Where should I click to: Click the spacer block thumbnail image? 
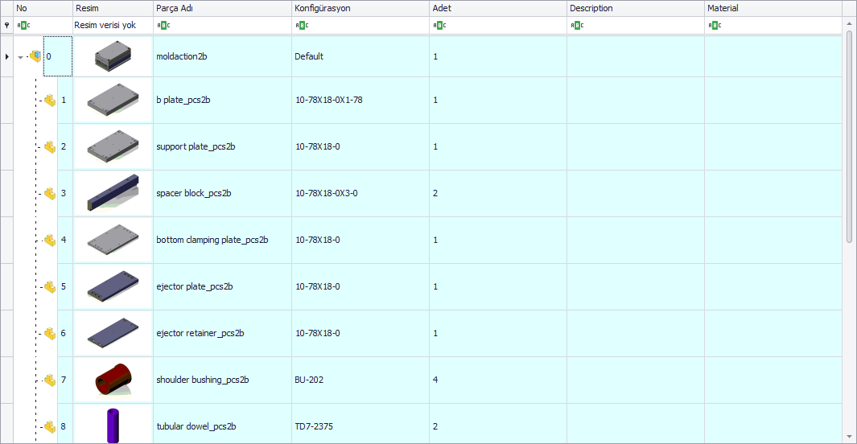click(113, 193)
